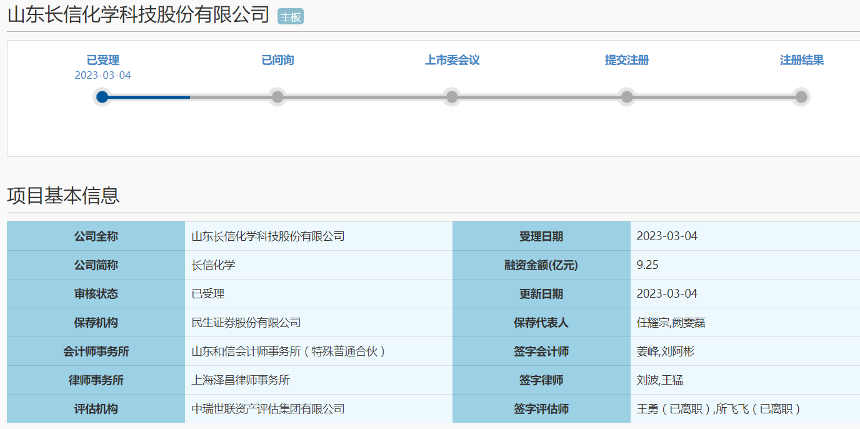This screenshot has height=429, width=860.
Task: Open the 已问询 stage label
Action: coord(277,60)
